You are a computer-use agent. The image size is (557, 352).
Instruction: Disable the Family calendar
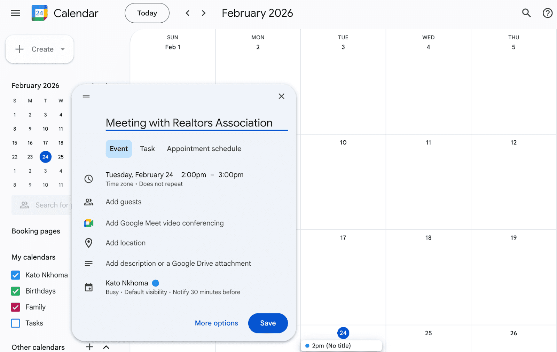click(15, 307)
